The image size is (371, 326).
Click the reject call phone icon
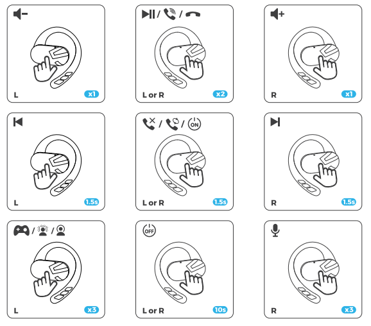click(149, 124)
